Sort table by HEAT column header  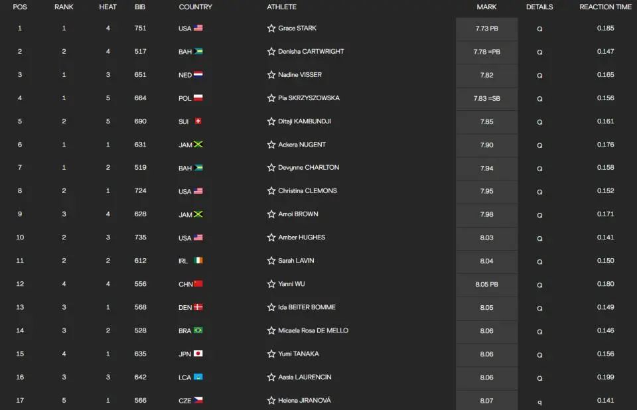[x=107, y=7]
